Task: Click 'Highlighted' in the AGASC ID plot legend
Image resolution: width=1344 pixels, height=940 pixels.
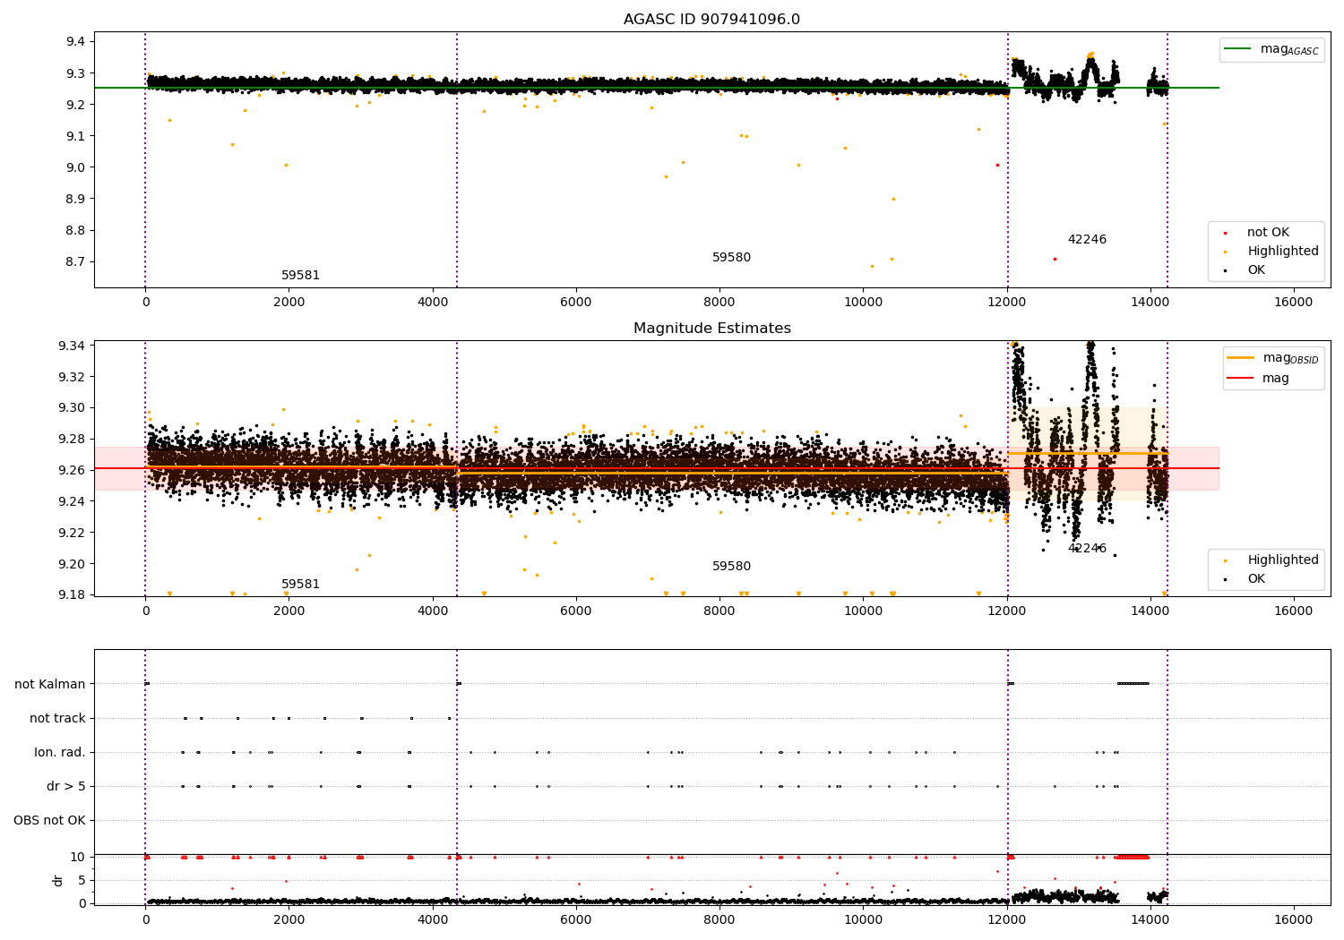Action: (1283, 252)
